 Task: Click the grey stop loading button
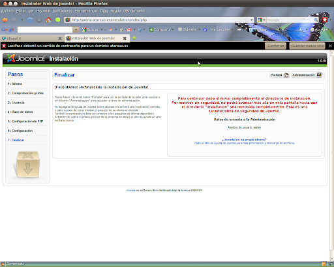[39, 20]
